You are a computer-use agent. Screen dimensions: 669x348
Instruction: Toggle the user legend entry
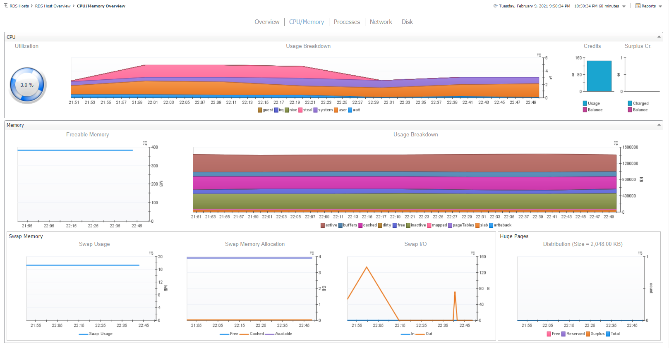click(340, 110)
